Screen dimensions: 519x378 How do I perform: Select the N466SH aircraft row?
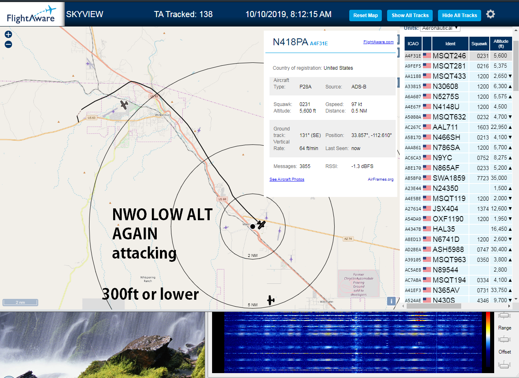pos(458,137)
